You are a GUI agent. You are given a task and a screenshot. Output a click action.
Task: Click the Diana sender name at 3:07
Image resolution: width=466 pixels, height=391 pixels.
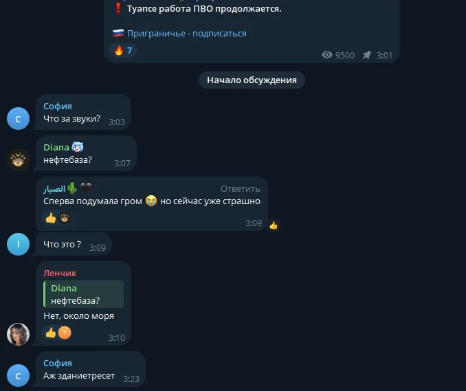pos(56,147)
